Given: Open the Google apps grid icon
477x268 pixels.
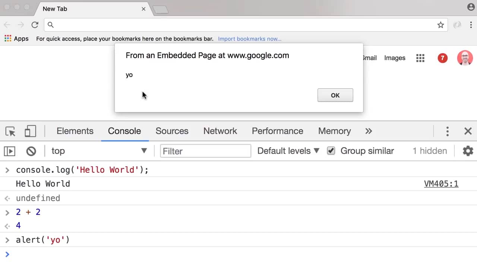Looking at the screenshot, I should 420,58.
